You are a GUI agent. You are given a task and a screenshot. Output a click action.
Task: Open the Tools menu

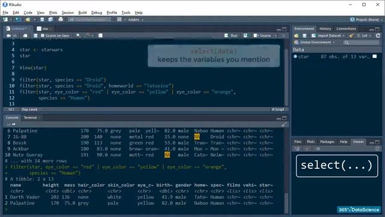tap(126, 13)
